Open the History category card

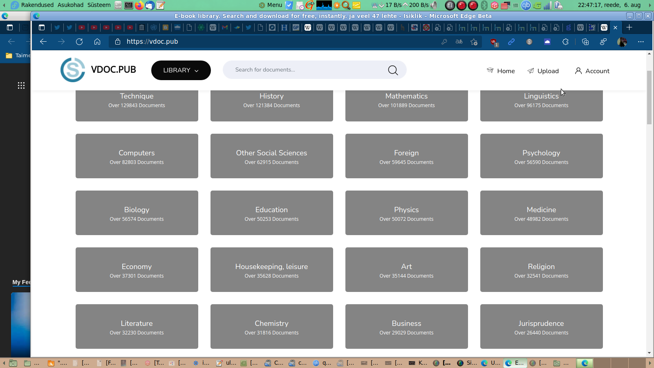coord(272,105)
